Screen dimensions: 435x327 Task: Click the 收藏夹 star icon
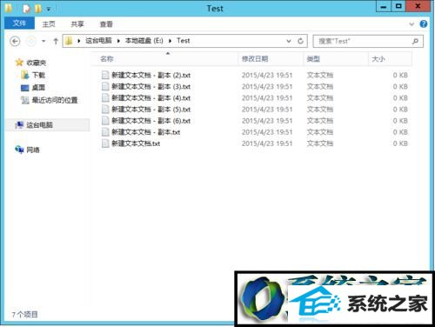pos(19,63)
